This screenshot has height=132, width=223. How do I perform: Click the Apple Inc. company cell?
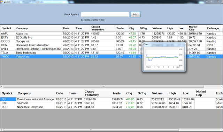click(x=39, y=34)
